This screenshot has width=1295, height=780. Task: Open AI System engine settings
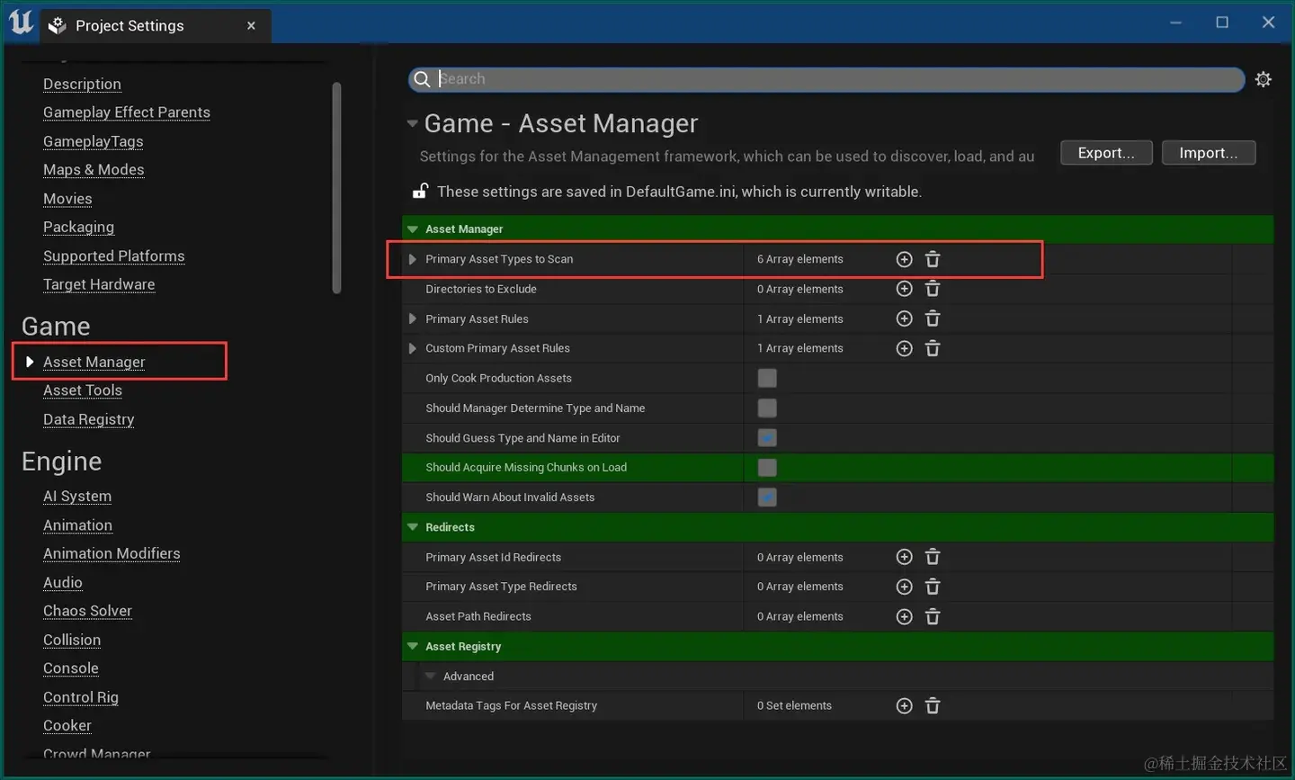click(x=77, y=497)
